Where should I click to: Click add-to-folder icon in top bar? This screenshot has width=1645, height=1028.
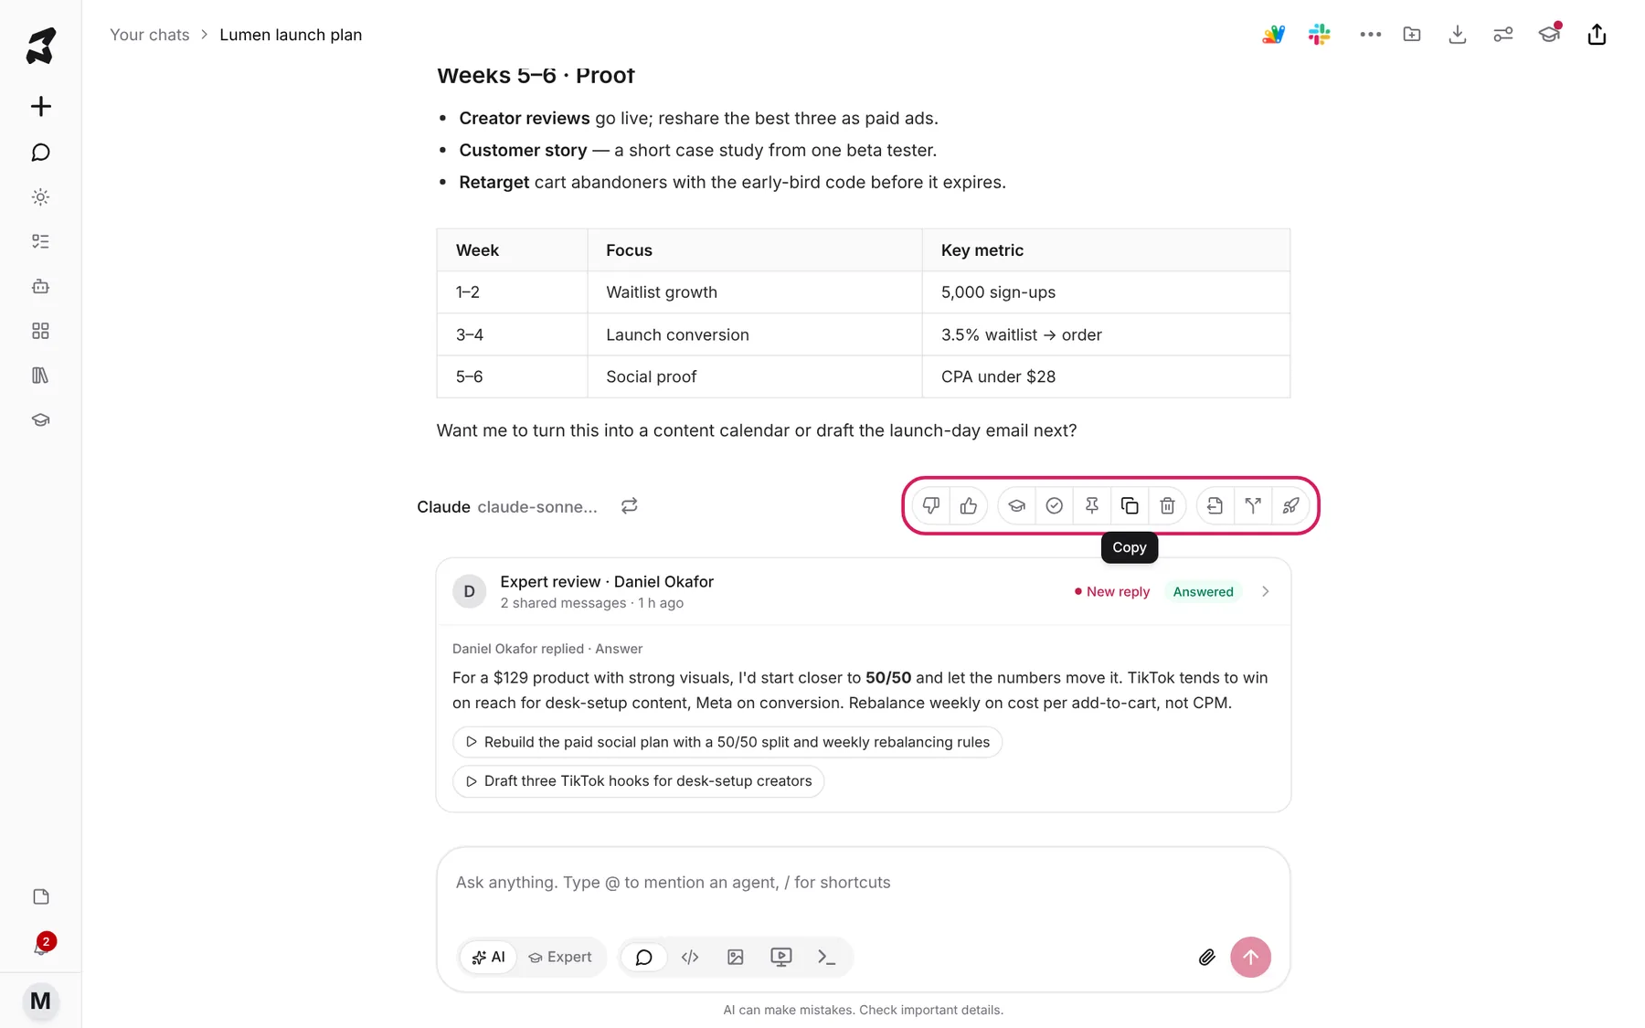click(1412, 35)
